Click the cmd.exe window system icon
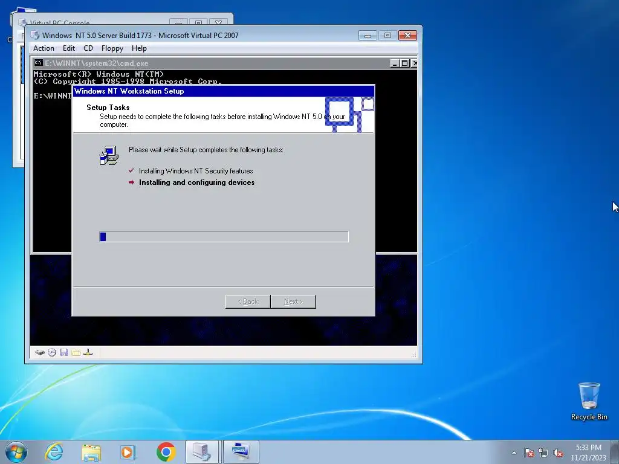The height and width of the screenshot is (464, 619). point(38,63)
